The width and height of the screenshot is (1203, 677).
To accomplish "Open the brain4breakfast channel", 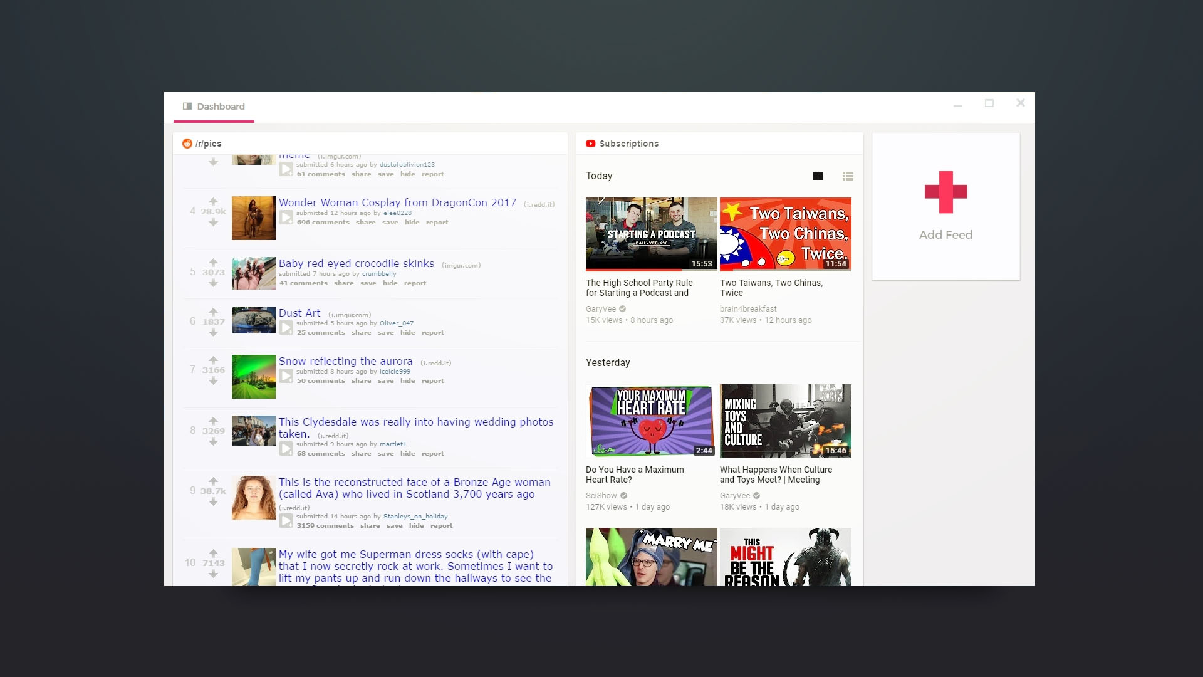I will [747, 309].
